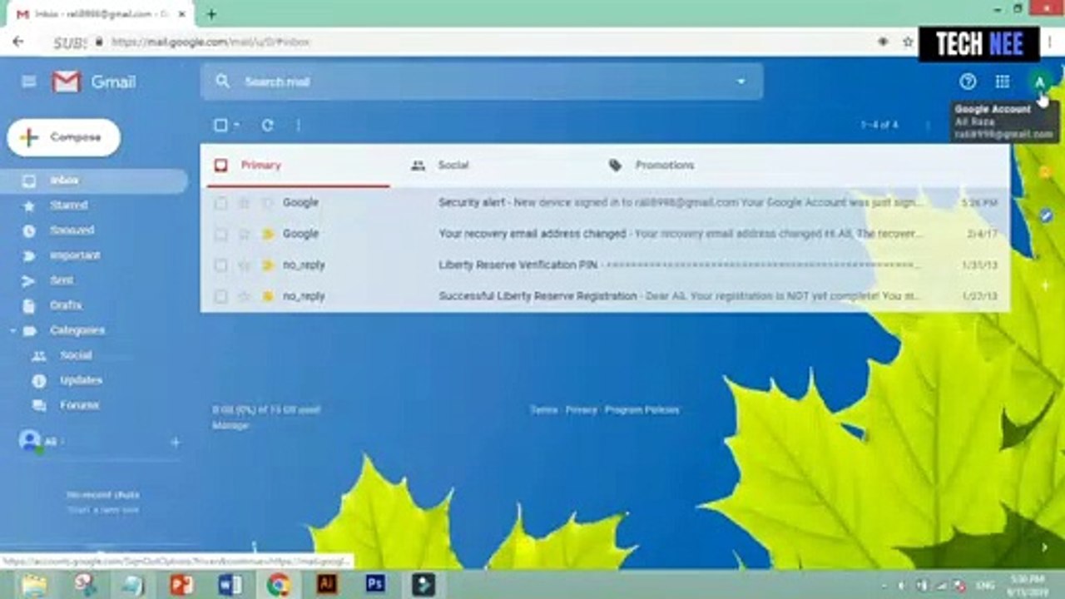Toggle importance marker on Verification PIN email
This screenshot has width=1065, height=599.
[x=267, y=265]
